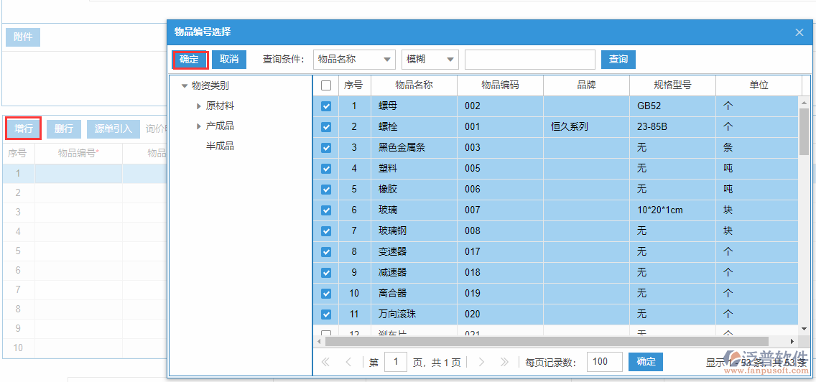
Task: Close the 物品编号选择 dialog
Action: tap(799, 32)
